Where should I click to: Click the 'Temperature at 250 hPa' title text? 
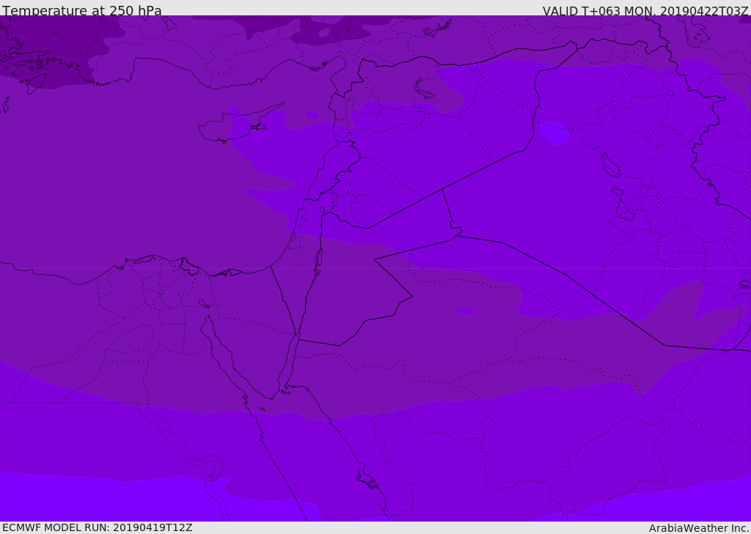pos(82,10)
